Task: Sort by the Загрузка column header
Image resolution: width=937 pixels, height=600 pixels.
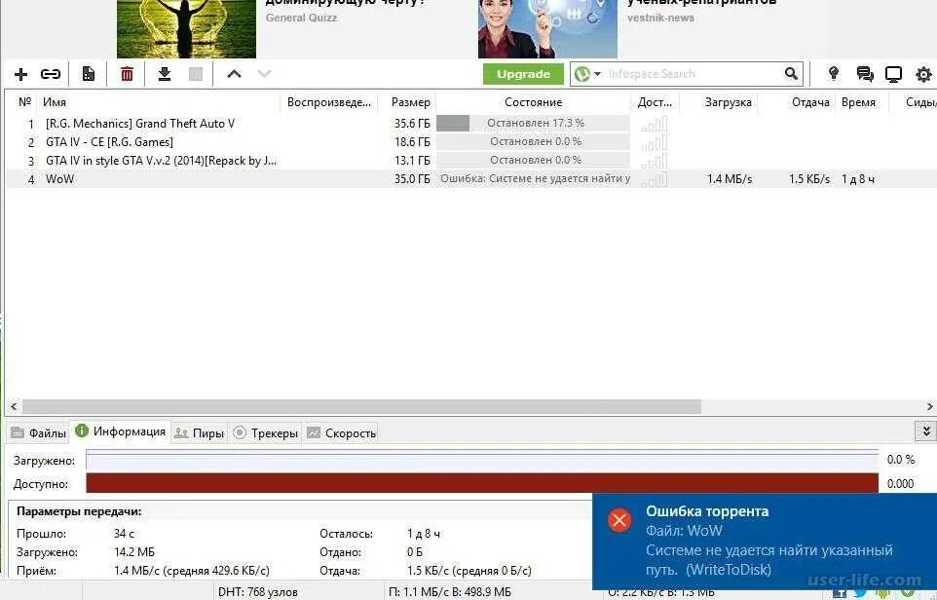Action: point(728,102)
